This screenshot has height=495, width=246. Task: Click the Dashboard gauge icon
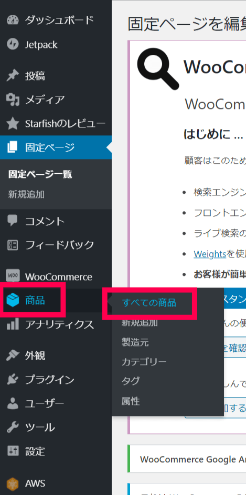(13, 20)
